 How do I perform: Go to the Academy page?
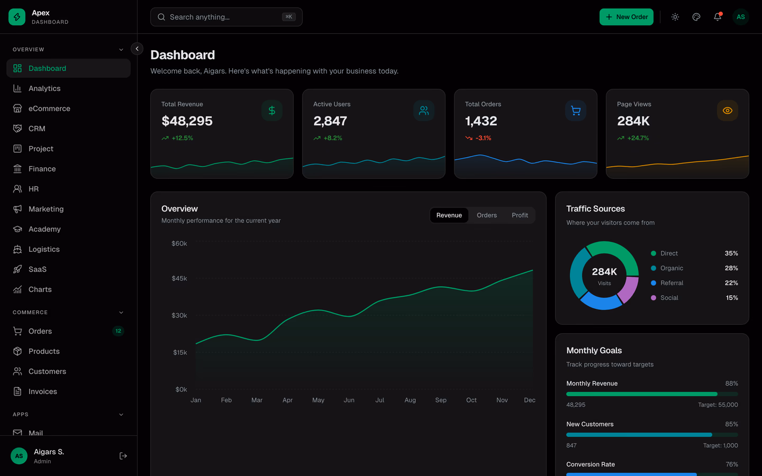coord(68,229)
